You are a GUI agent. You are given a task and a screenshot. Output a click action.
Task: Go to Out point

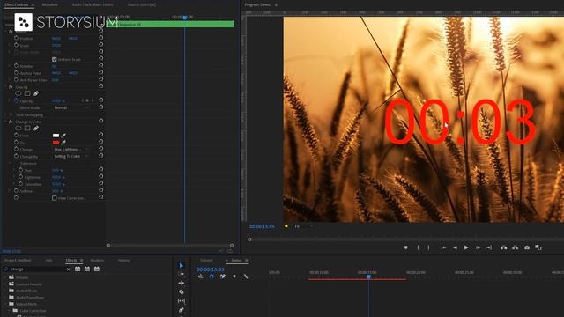coord(489,247)
